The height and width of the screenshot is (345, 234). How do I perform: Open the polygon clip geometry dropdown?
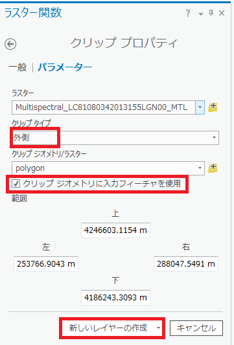108,168
